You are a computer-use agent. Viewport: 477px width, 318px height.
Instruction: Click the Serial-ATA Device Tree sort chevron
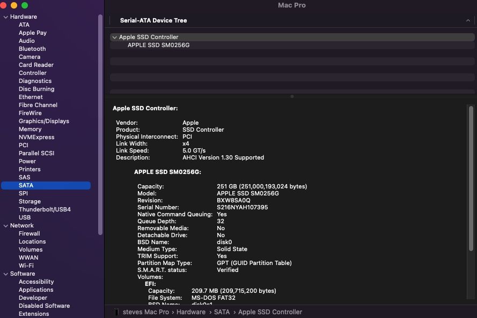point(468,21)
